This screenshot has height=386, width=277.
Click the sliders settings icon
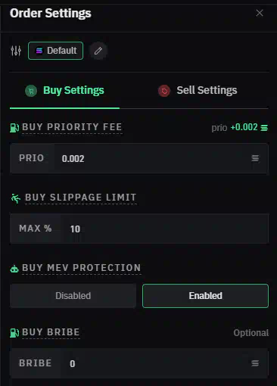point(16,51)
